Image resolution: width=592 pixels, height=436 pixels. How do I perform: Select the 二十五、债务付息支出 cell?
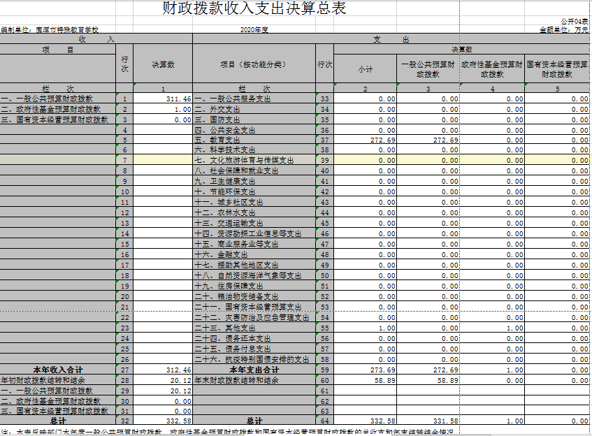254,349
